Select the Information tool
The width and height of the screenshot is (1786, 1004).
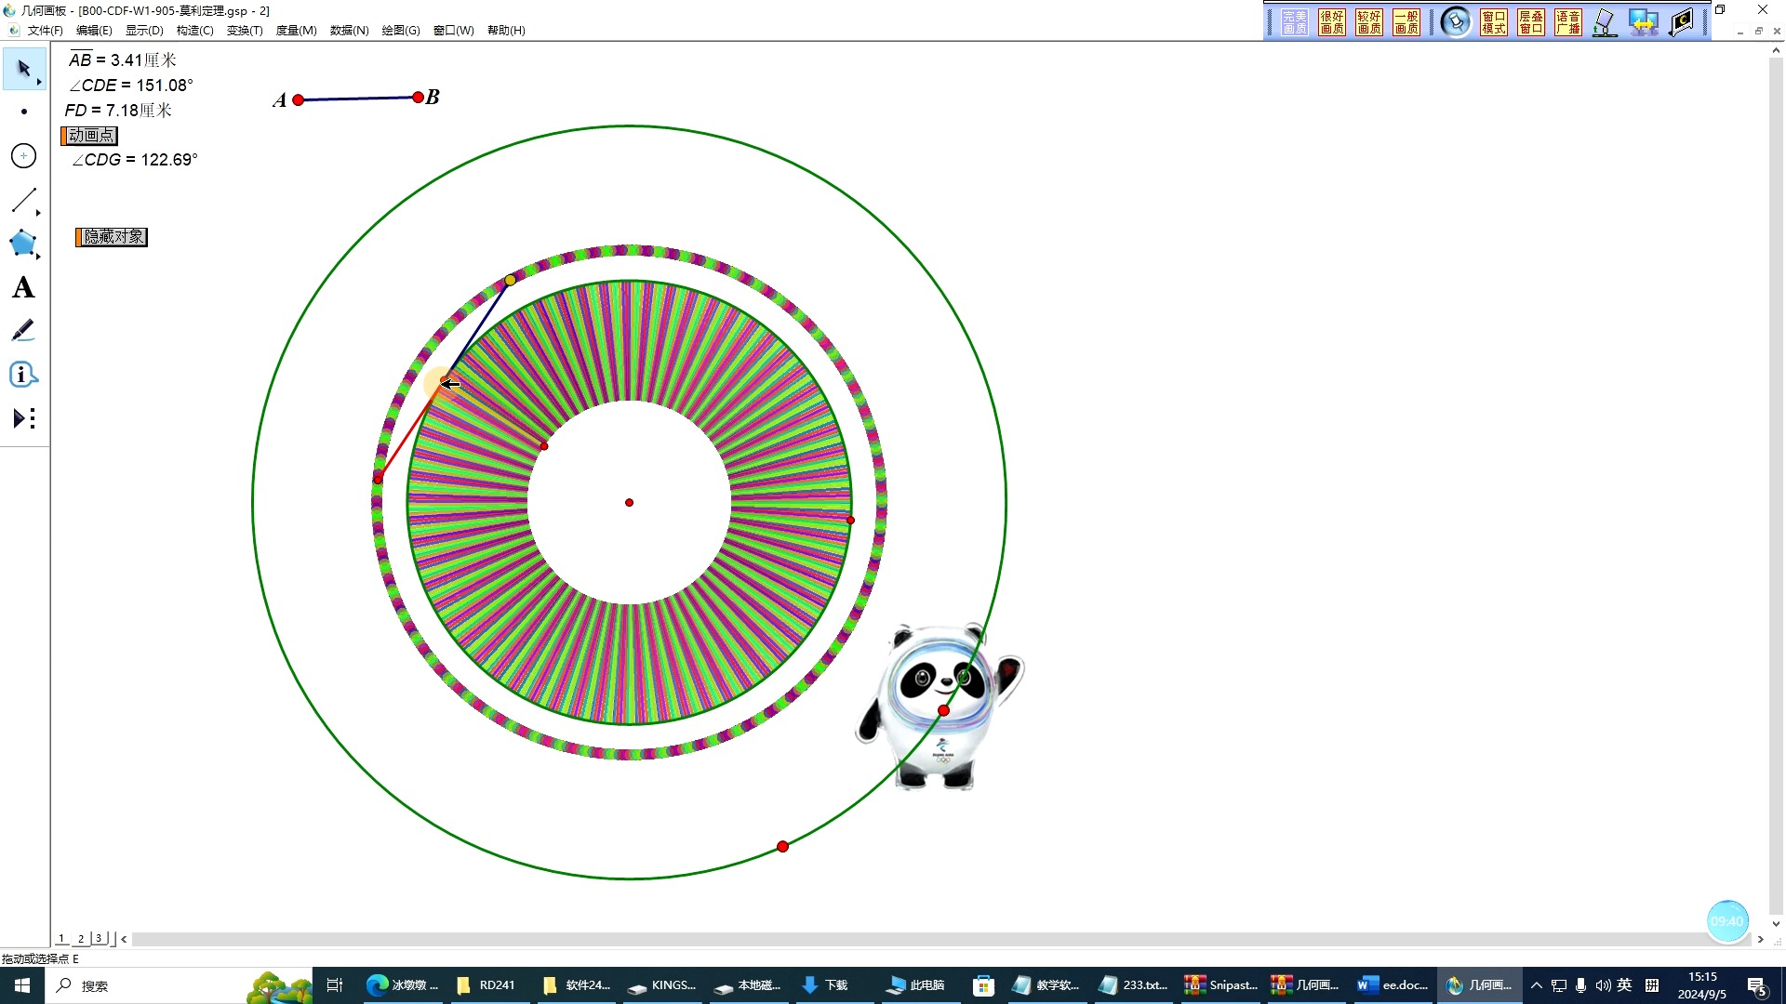(23, 375)
